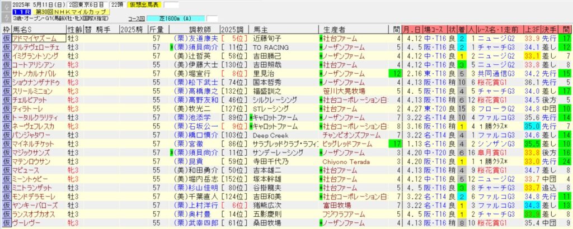The image size is (573, 229).
Task: Open the コース図 course map link
Action: 137,18
